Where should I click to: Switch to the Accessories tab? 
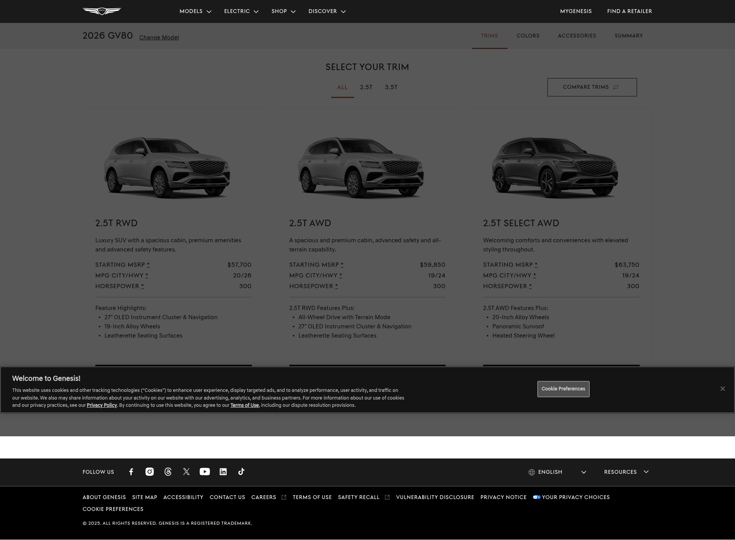(577, 36)
